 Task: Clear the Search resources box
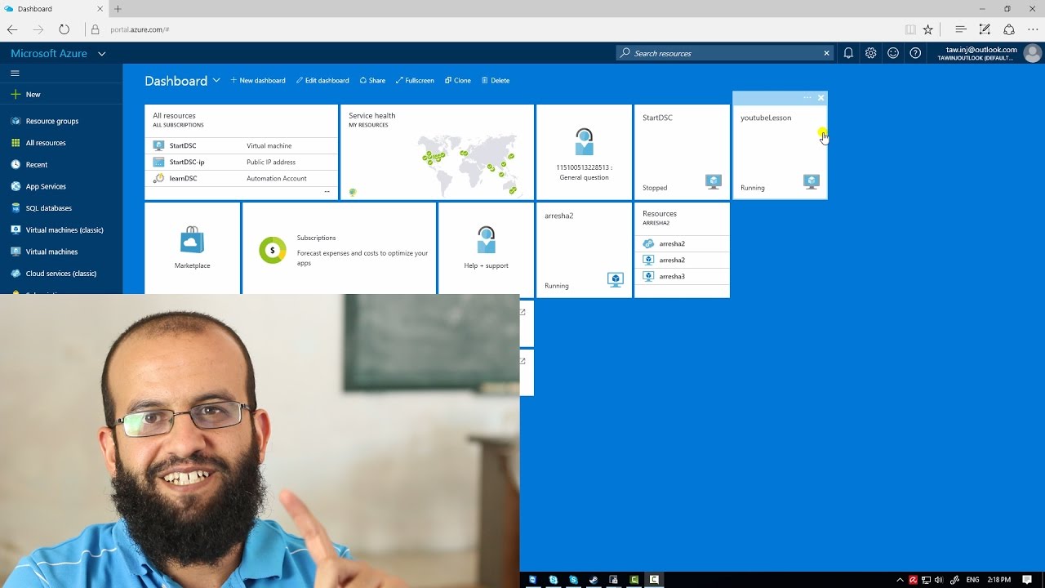pyautogui.click(x=826, y=53)
